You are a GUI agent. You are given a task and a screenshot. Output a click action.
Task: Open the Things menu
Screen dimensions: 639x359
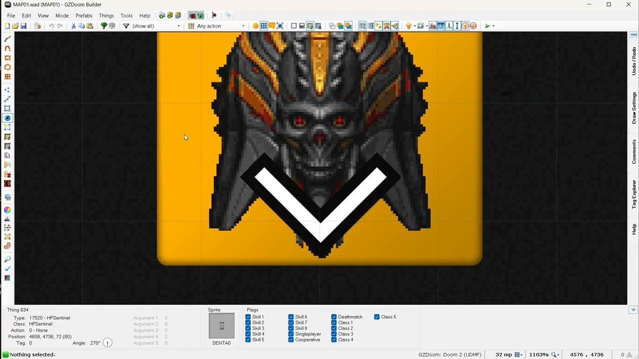tap(106, 15)
